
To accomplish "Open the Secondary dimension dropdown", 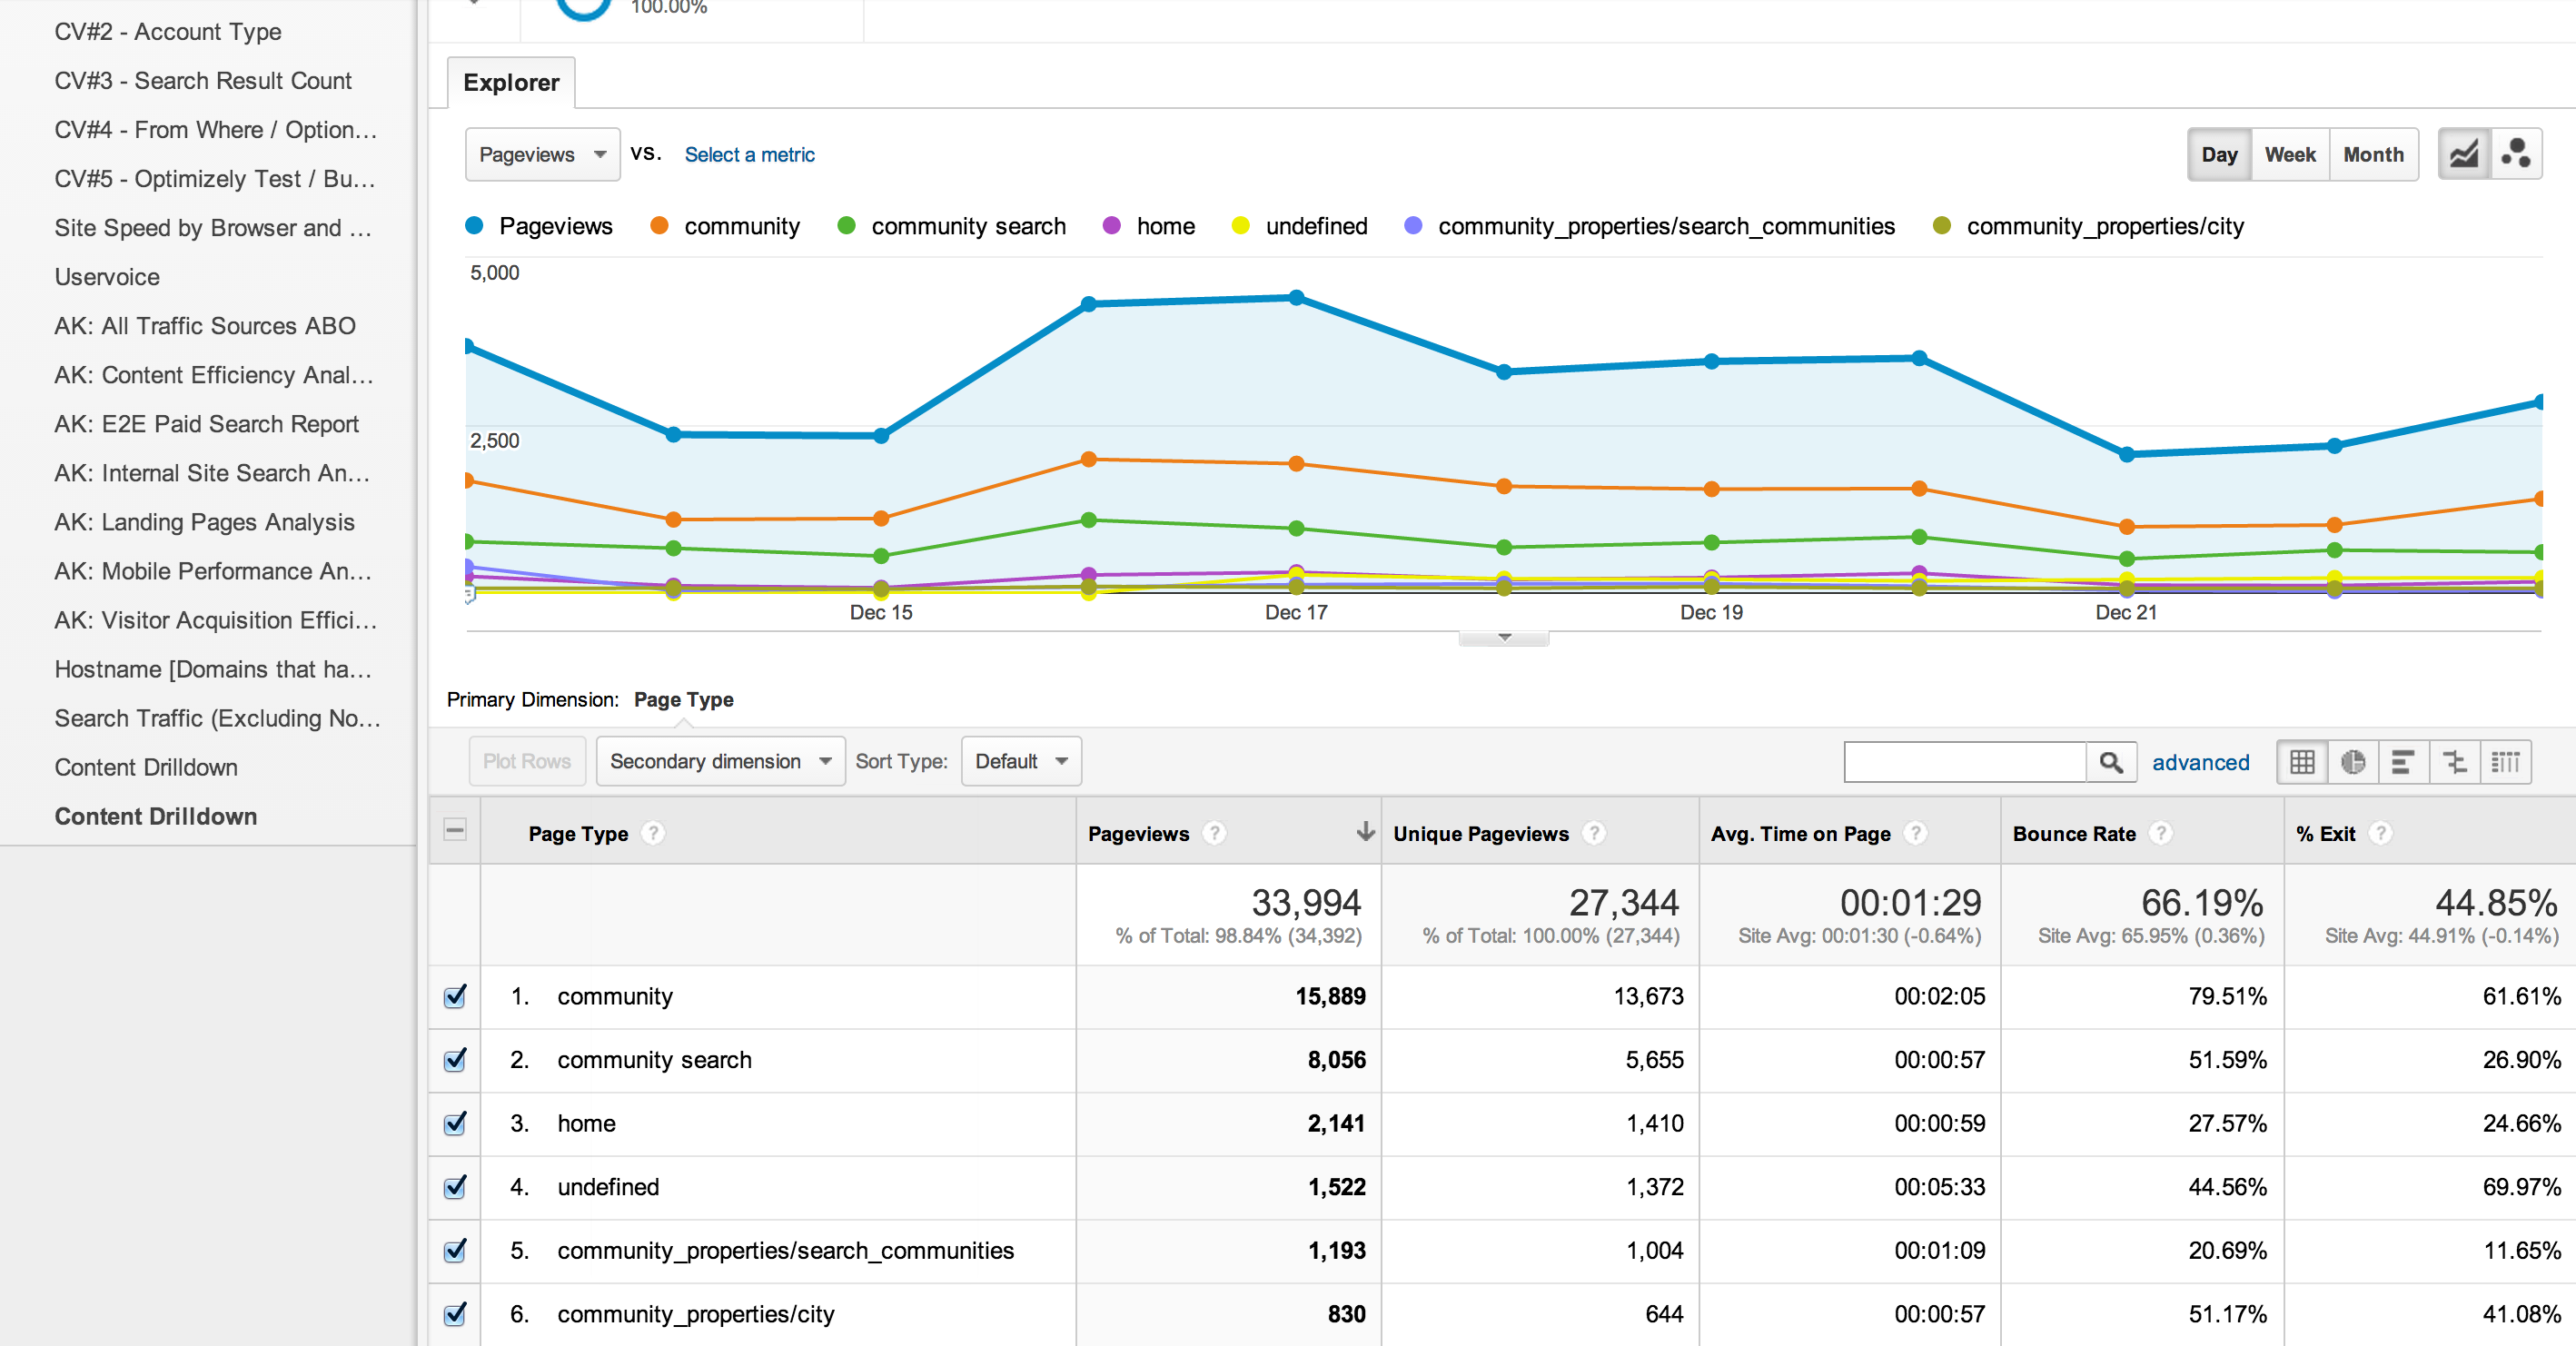I will (x=720, y=761).
